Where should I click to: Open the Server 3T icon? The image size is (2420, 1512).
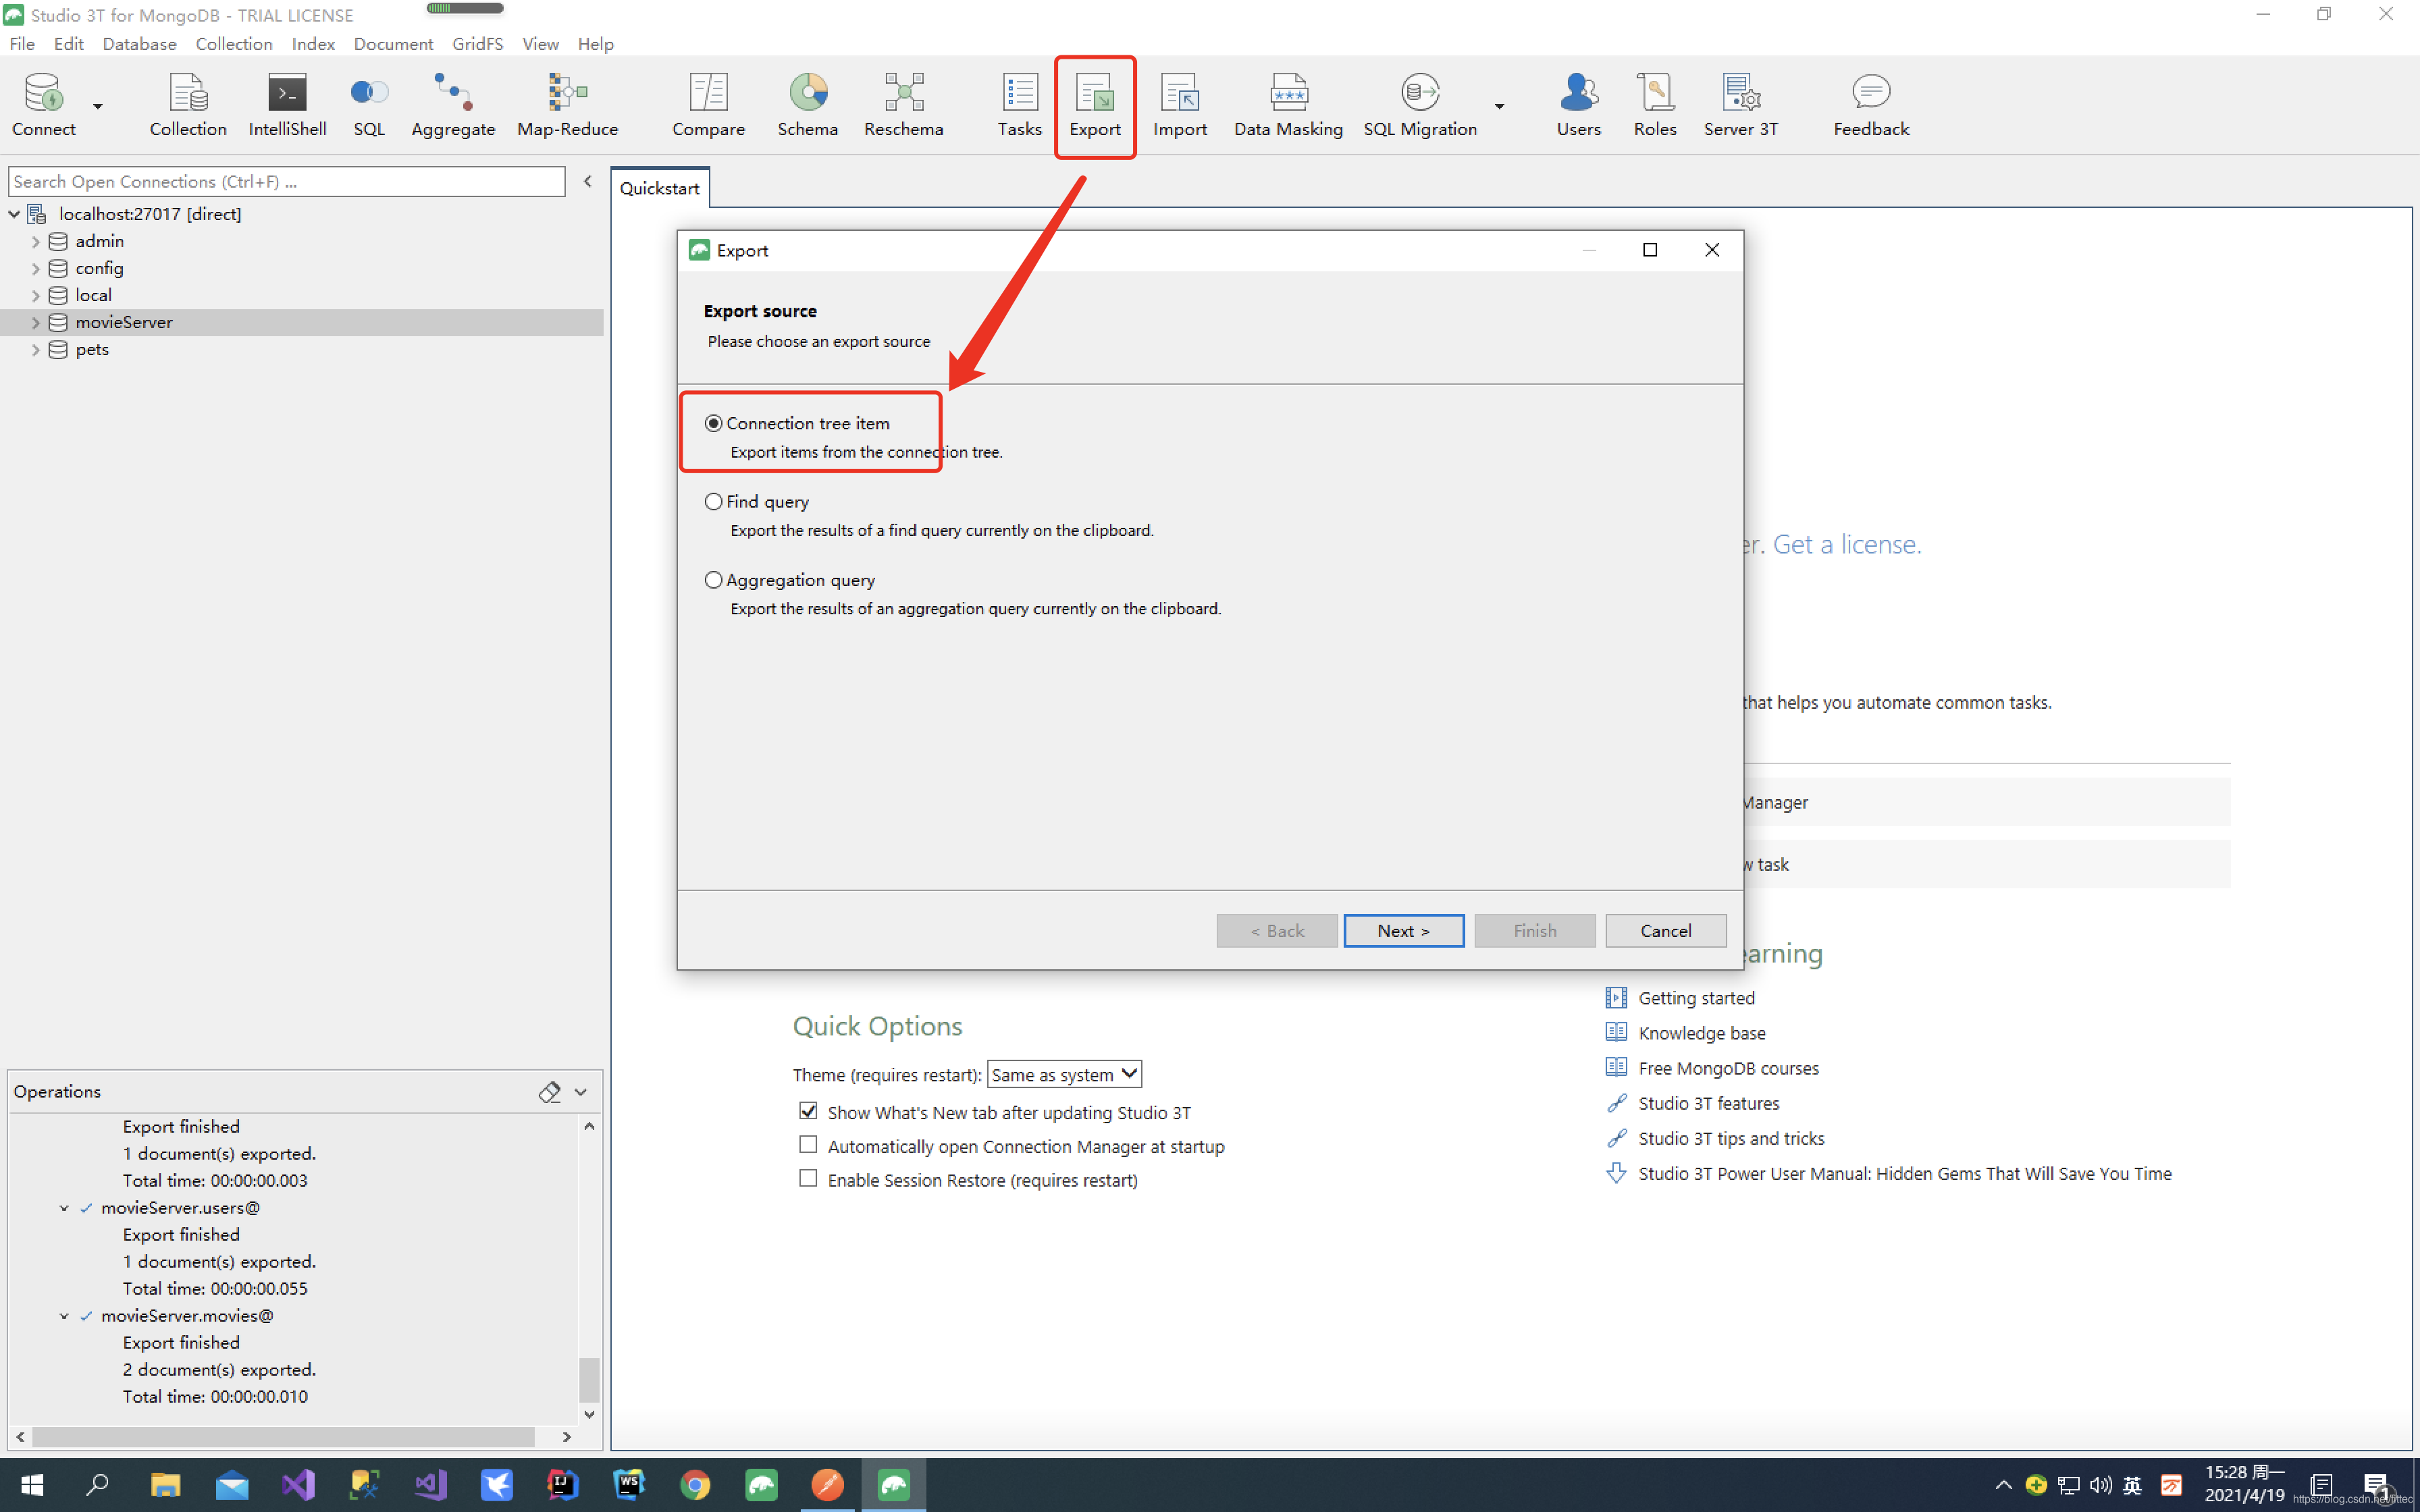(1741, 105)
